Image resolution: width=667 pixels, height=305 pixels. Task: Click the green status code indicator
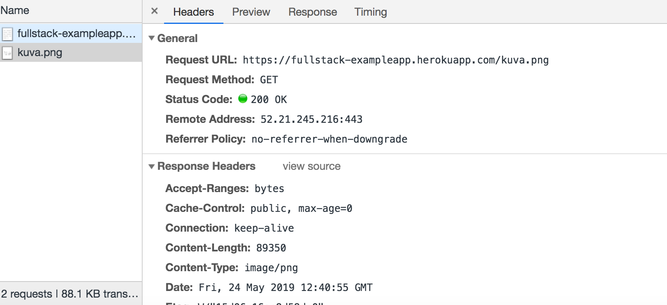[243, 99]
